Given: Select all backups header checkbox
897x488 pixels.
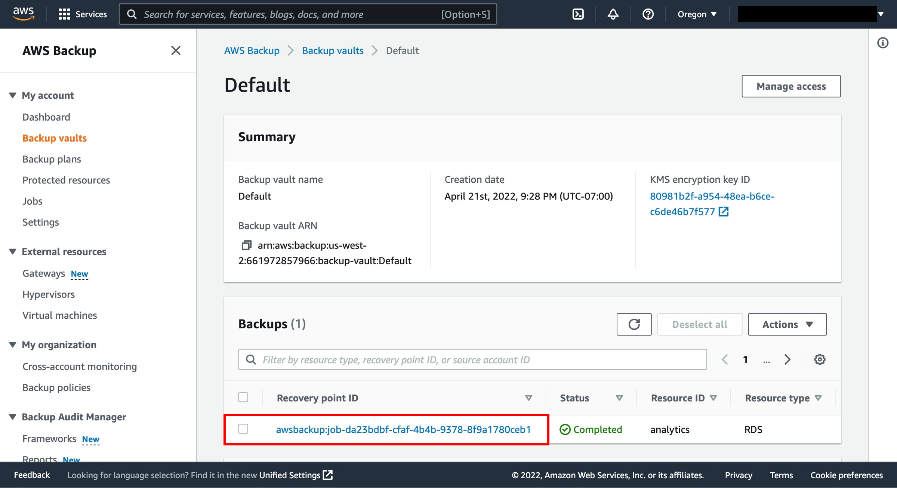Looking at the screenshot, I should click(x=243, y=397).
